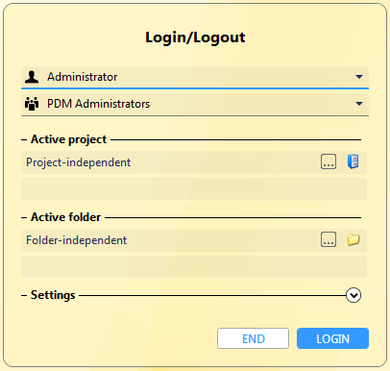
Task: Select the Folder-independent field
Action: 194,240
